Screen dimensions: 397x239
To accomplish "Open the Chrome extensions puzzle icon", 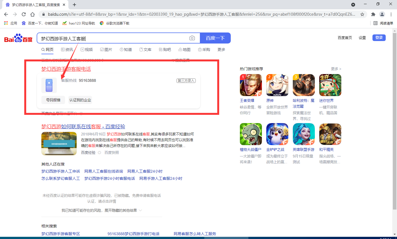I will pos(373,14).
